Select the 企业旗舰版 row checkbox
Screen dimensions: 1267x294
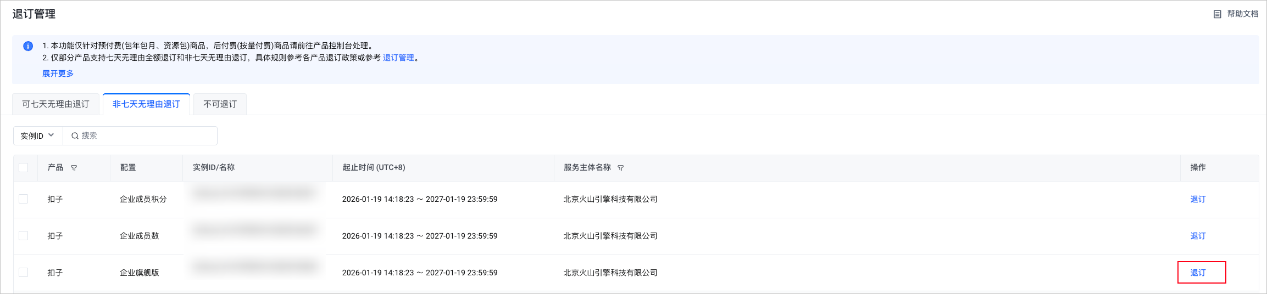coord(24,272)
